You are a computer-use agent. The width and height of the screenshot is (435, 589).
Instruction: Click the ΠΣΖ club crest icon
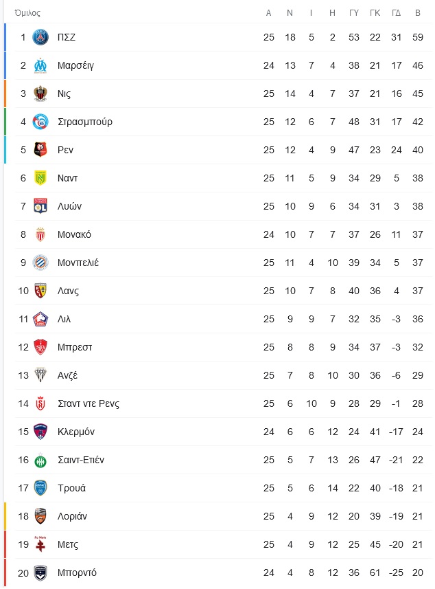40,37
